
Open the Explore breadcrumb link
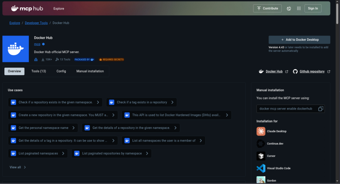pos(15,23)
